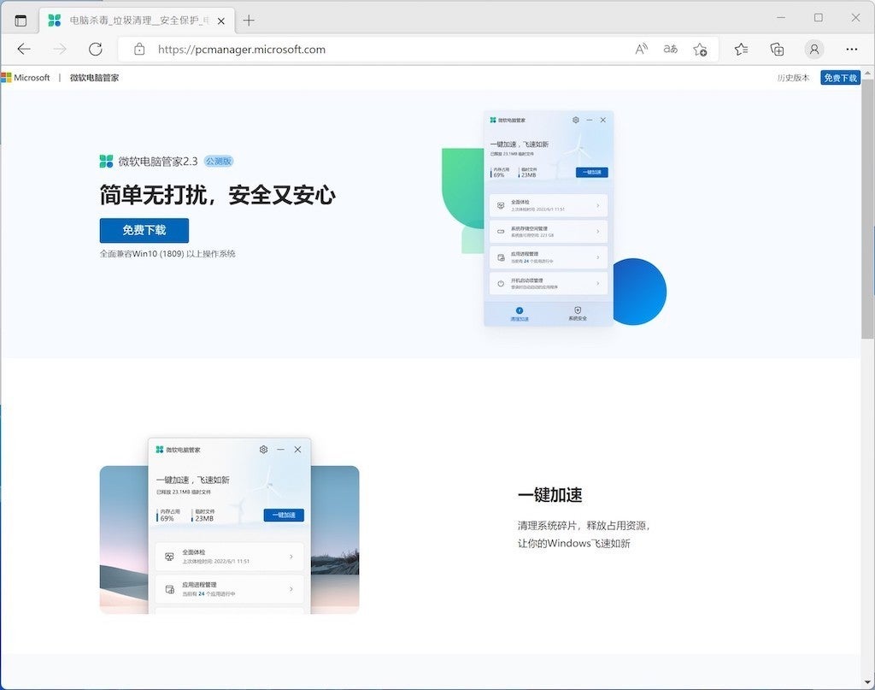This screenshot has width=875, height=690.
Task: Click 清理系统碎片，释放占用资源 description text
Action: [584, 525]
